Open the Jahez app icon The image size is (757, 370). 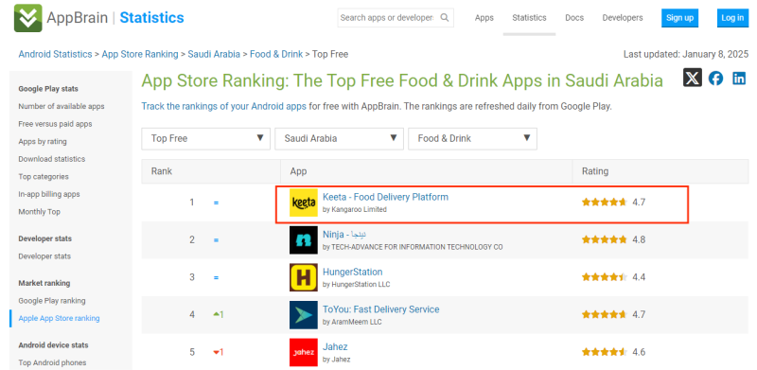click(304, 352)
